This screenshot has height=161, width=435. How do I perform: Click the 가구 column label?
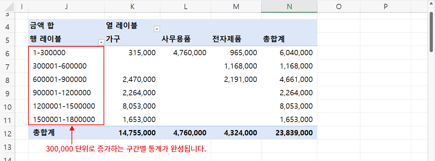point(132,39)
